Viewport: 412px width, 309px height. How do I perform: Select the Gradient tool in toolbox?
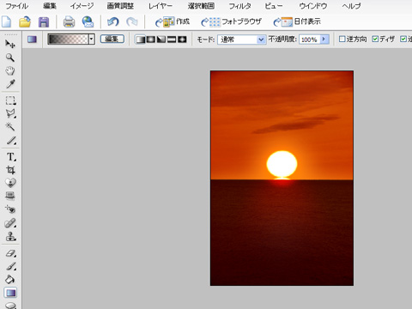(10, 293)
